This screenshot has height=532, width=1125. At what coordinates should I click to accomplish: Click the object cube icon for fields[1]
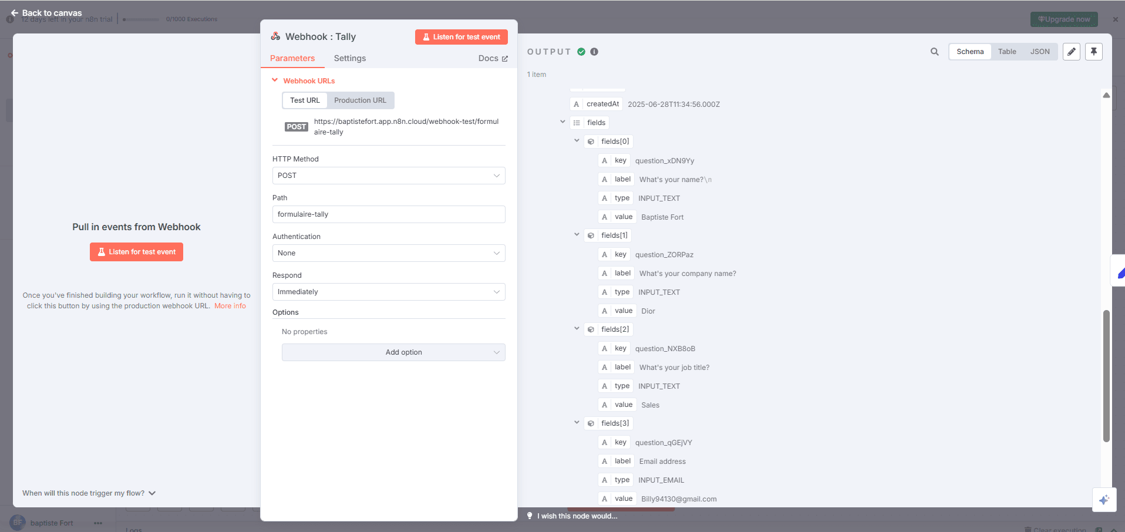[591, 235]
